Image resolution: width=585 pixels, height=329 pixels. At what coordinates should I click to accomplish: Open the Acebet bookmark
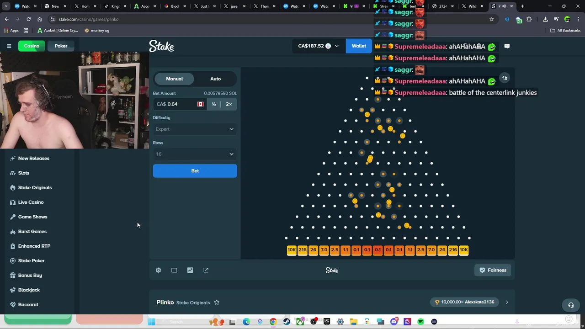(x=58, y=31)
